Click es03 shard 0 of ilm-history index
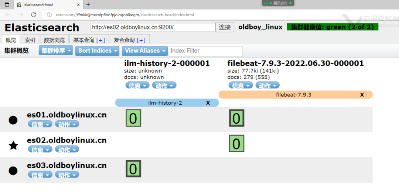Screen dimensions: 399x196 pos(133,169)
